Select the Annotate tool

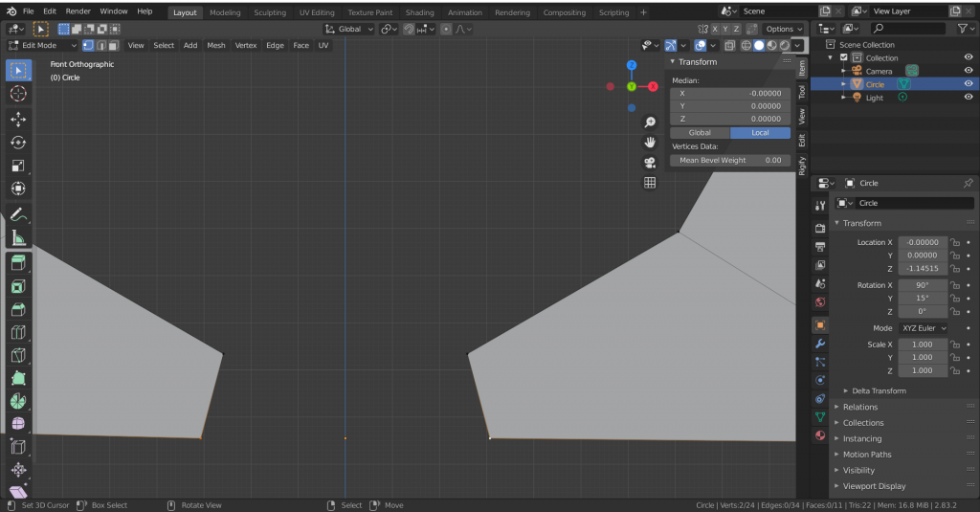click(x=18, y=215)
